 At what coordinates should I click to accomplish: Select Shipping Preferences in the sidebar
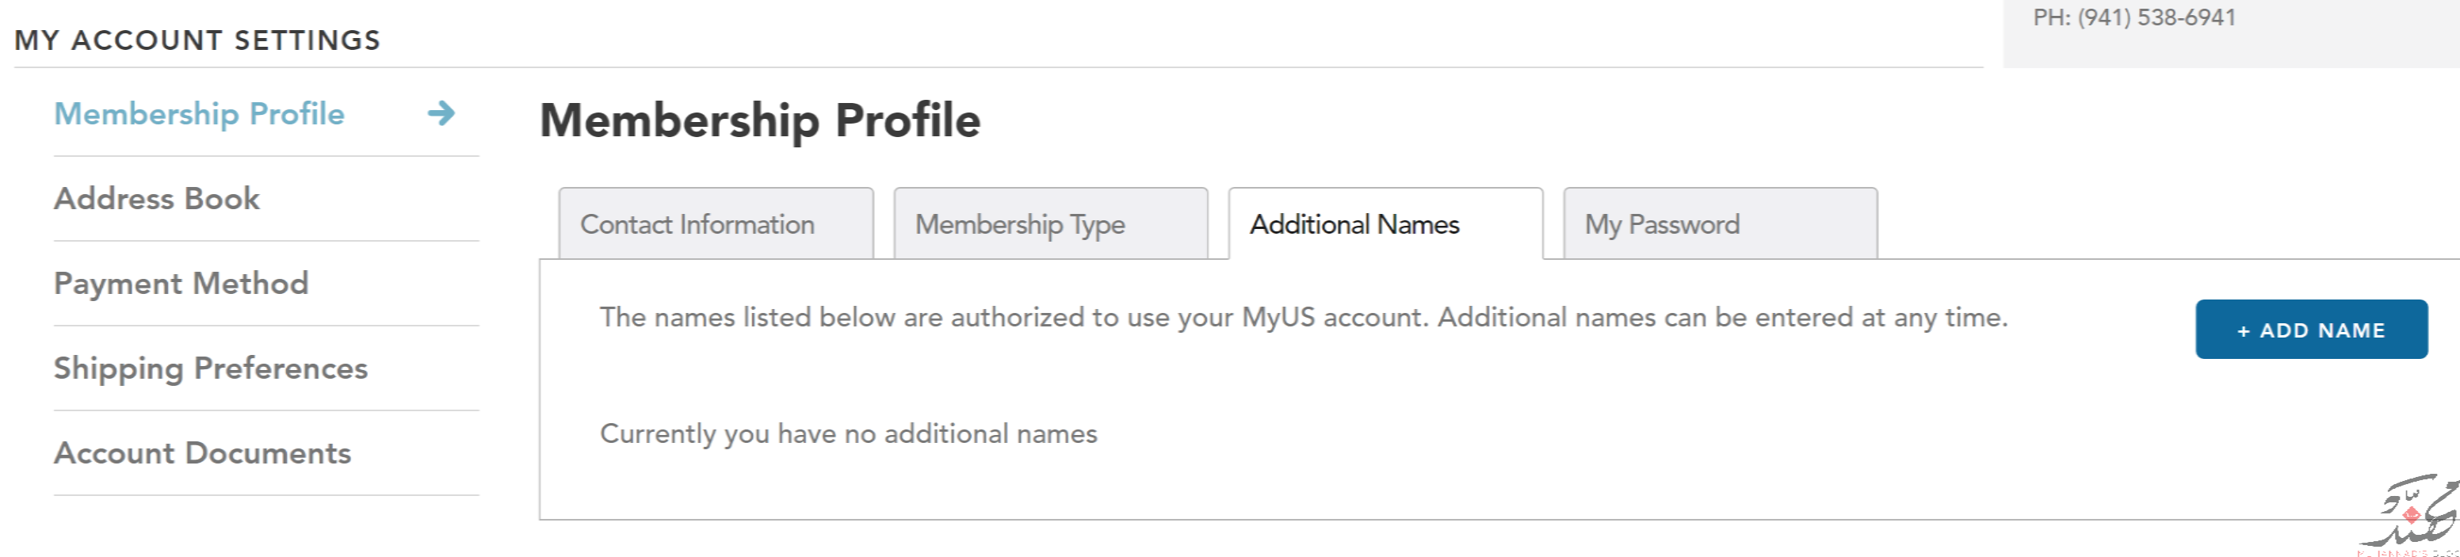[x=211, y=368]
